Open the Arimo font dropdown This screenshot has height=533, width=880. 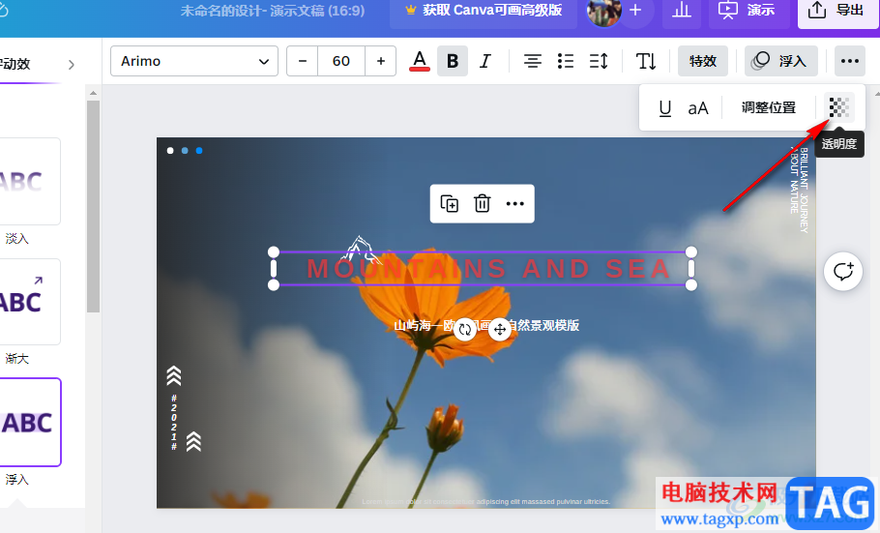194,61
